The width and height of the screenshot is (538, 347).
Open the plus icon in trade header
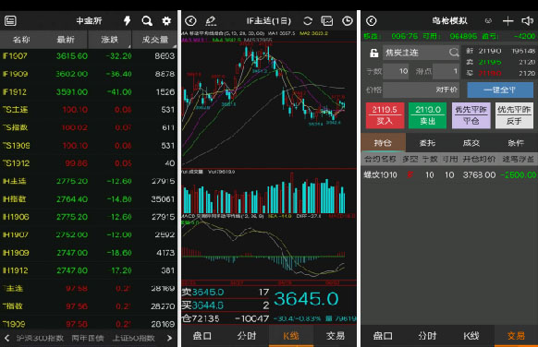pos(507,21)
